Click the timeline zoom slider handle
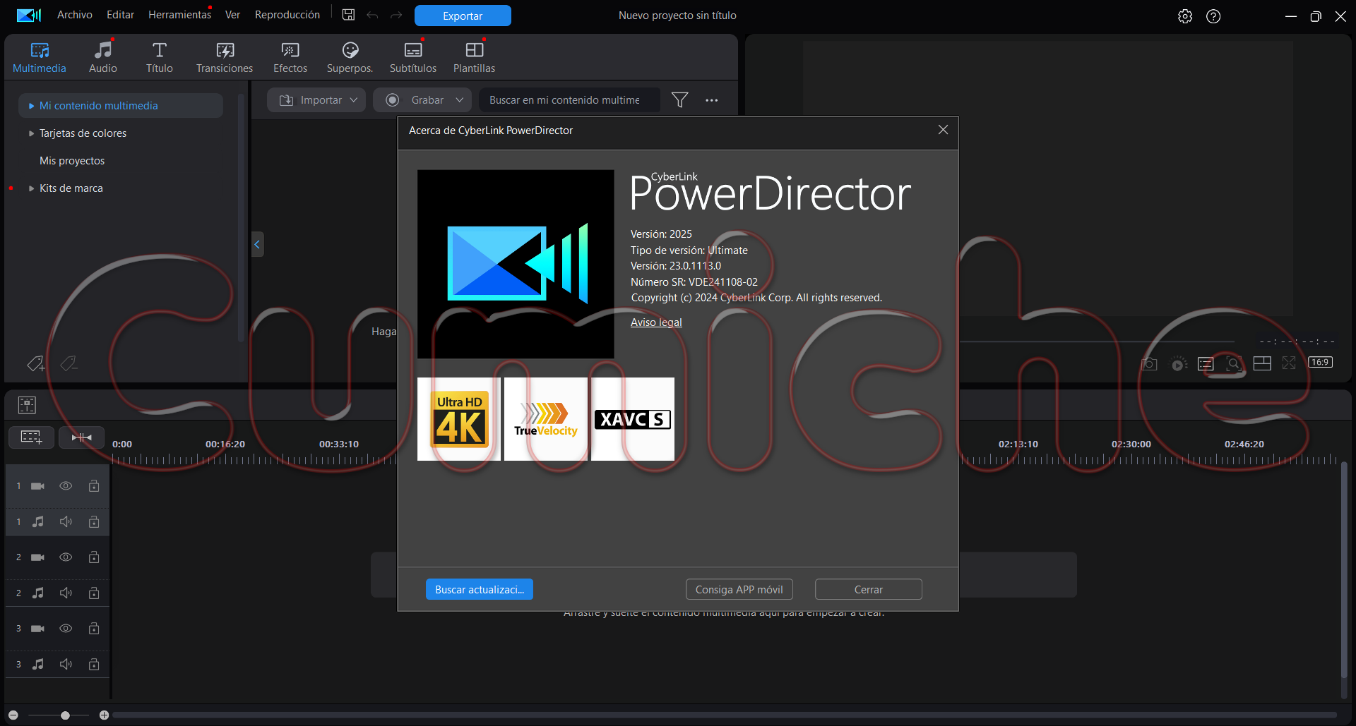The height and width of the screenshot is (726, 1356). pyautogui.click(x=65, y=715)
